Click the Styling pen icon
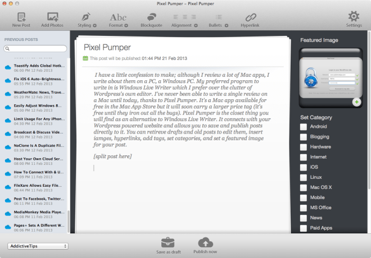 tap(85, 17)
